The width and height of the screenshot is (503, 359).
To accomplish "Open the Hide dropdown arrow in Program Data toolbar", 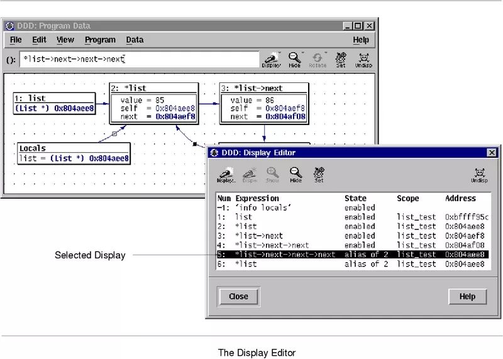I will [302, 53].
